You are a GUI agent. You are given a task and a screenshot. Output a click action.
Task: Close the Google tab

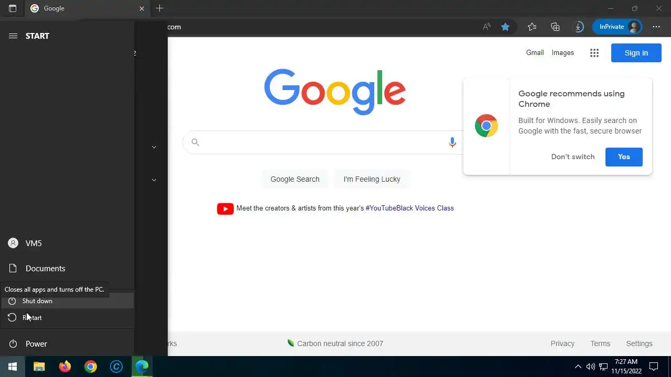142,8
